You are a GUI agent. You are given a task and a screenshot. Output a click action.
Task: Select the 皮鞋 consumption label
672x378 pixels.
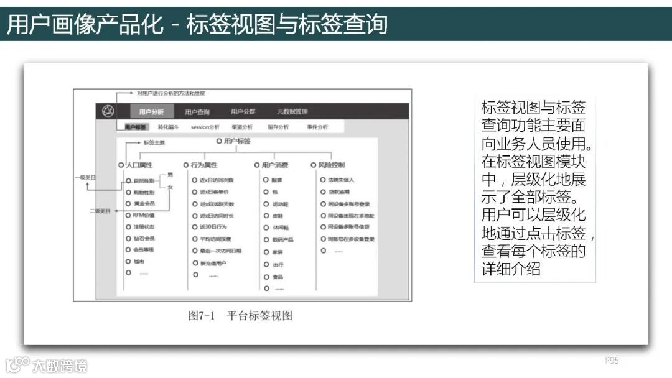click(273, 216)
